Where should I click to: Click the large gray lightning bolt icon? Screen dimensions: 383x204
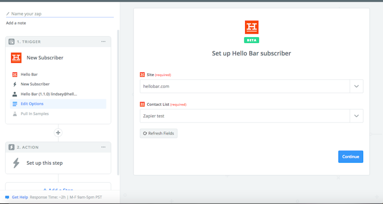click(x=16, y=163)
